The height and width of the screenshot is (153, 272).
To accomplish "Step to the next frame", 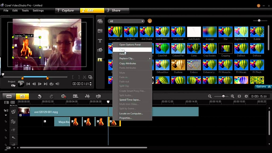I will pos(40,84).
